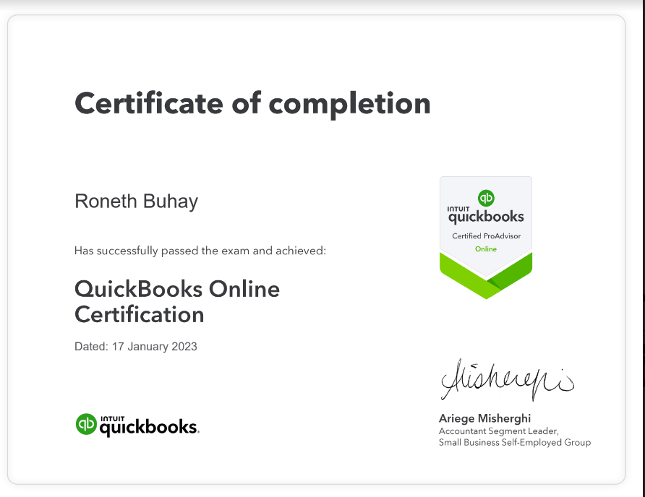
Task: Click the 'intuit quickbooks' wordmark in the badge
Action: pyautogui.click(x=486, y=215)
